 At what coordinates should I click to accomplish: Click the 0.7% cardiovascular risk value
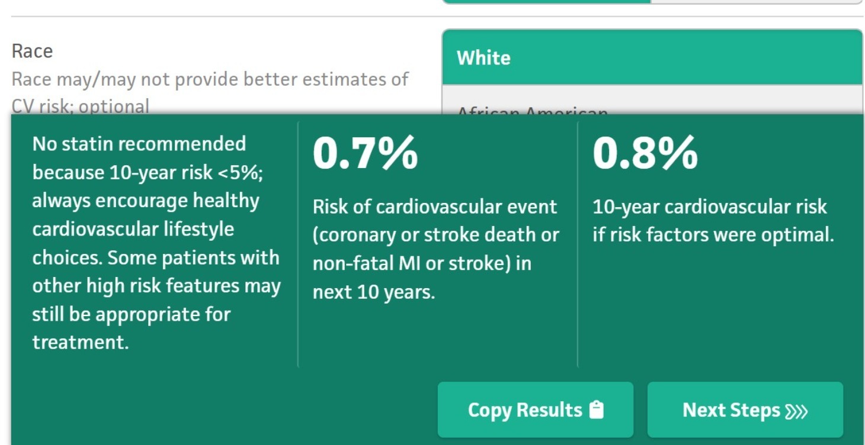(365, 153)
